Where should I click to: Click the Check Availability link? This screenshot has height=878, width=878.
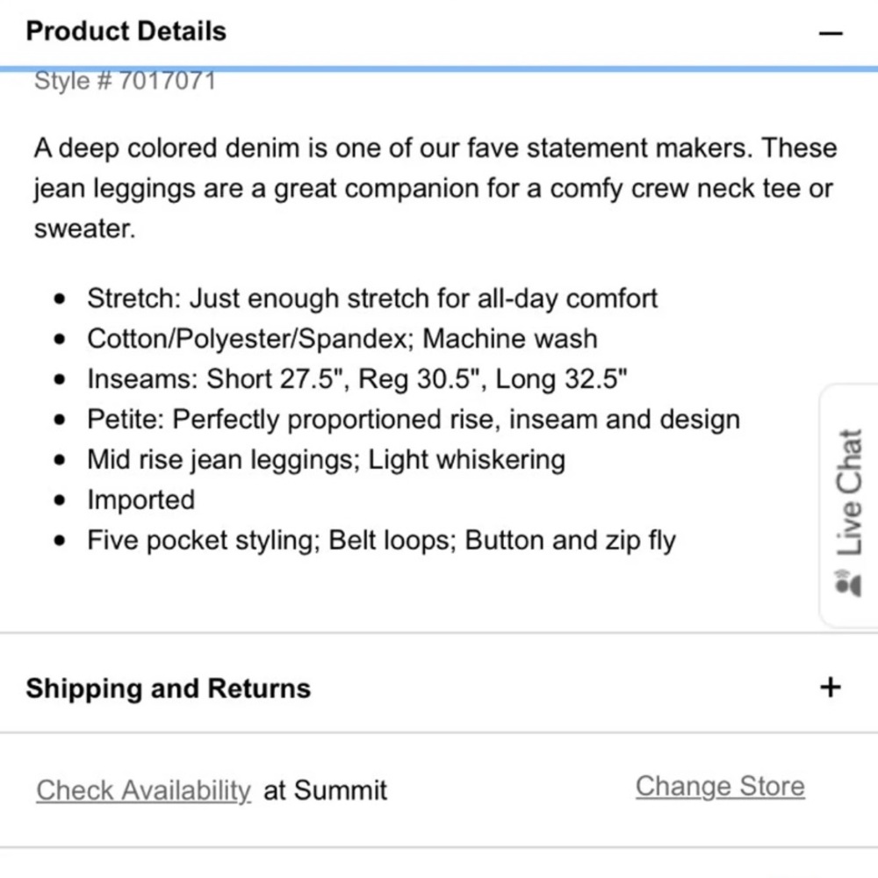pyautogui.click(x=143, y=791)
